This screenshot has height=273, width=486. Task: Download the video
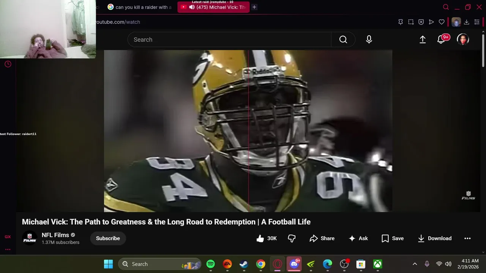pos(435,238)
